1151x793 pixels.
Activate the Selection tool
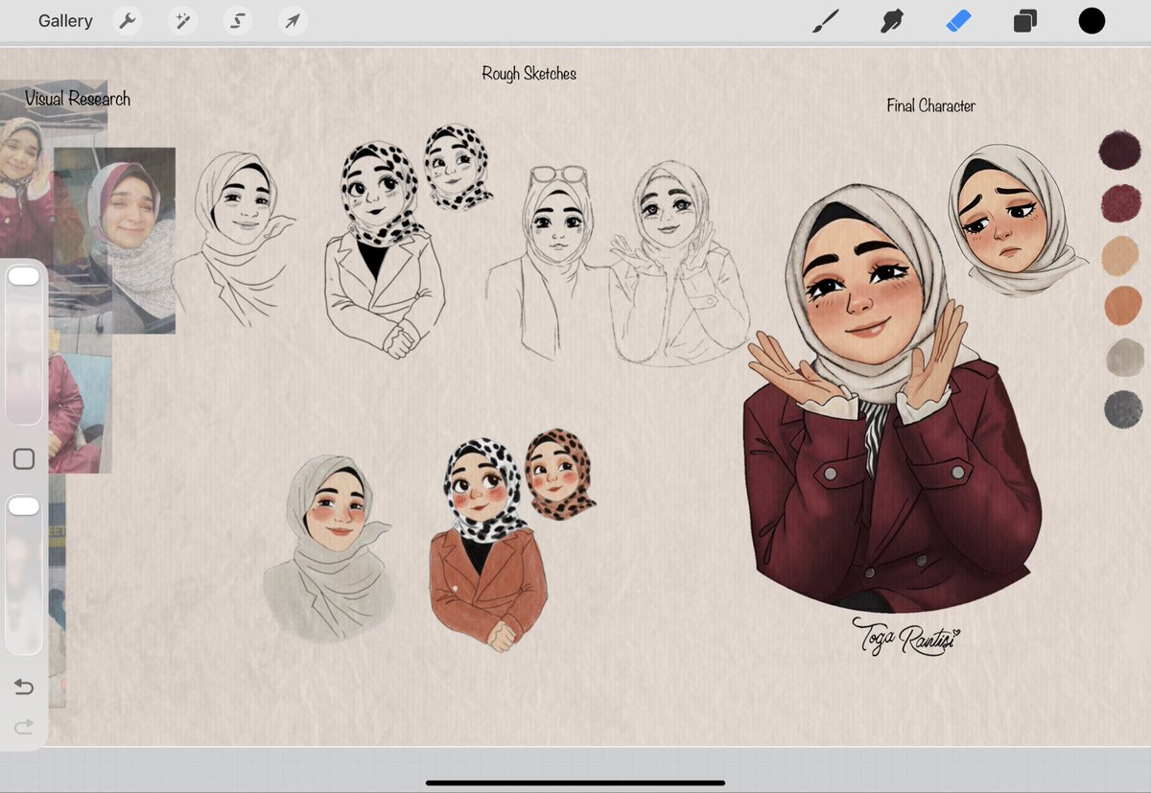(237, 21)
